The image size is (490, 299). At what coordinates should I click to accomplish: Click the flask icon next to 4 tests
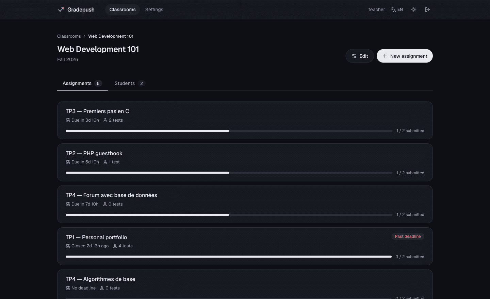coord(115,246)
